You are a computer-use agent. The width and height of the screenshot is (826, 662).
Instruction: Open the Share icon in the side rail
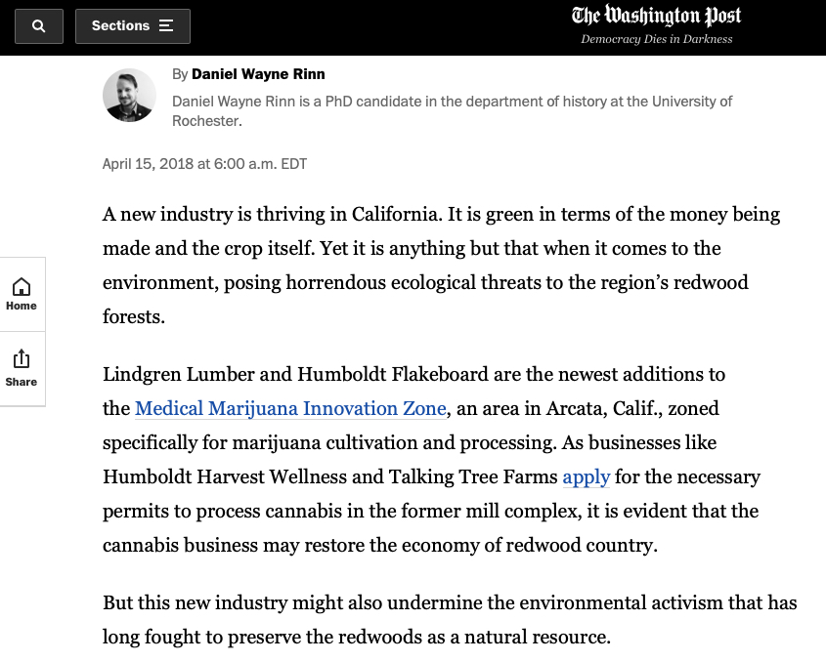pos(22,368)
